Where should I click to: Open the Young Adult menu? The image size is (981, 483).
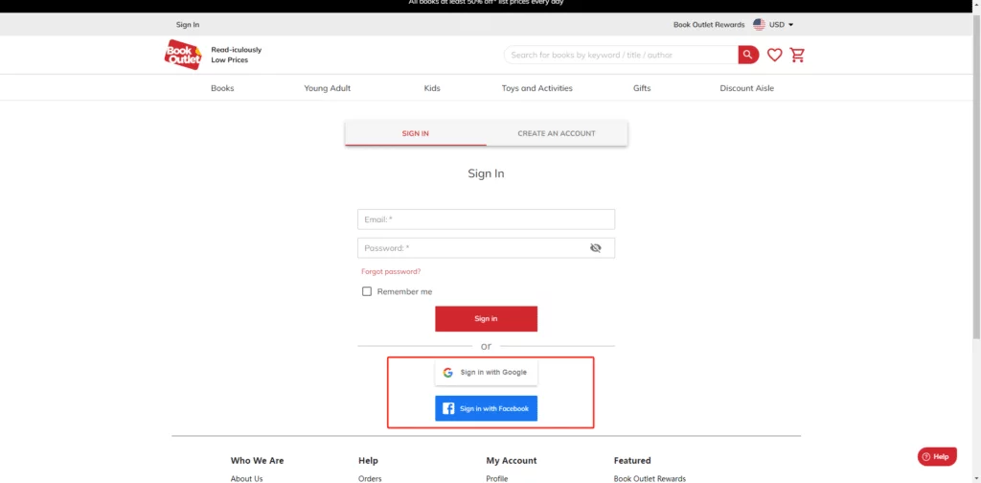click(x=328, y=88)
